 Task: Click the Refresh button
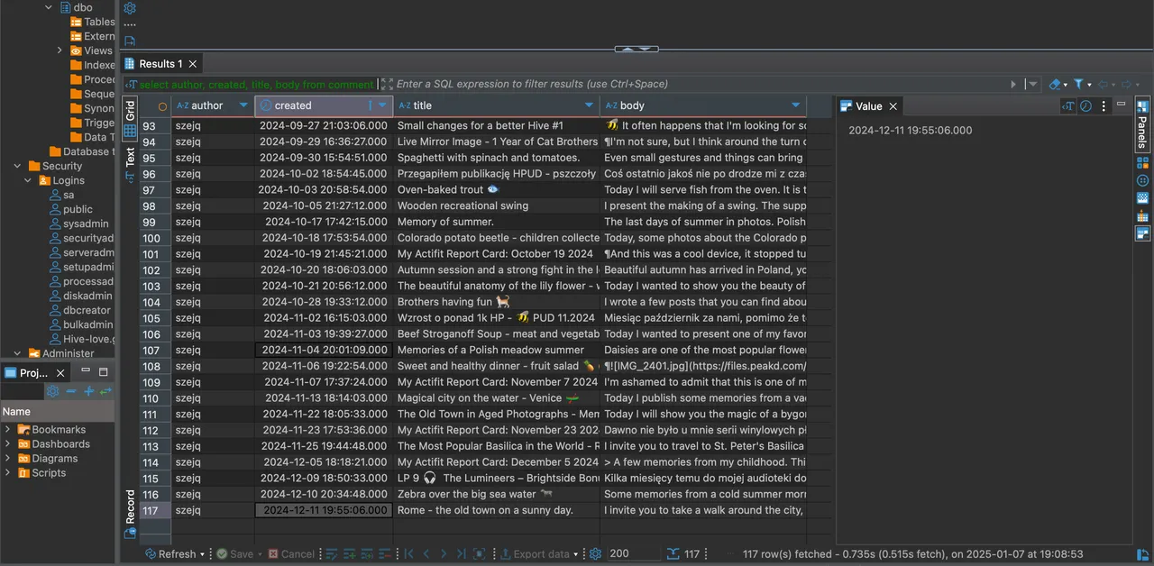pyautogui.click(x=171, y=554)
